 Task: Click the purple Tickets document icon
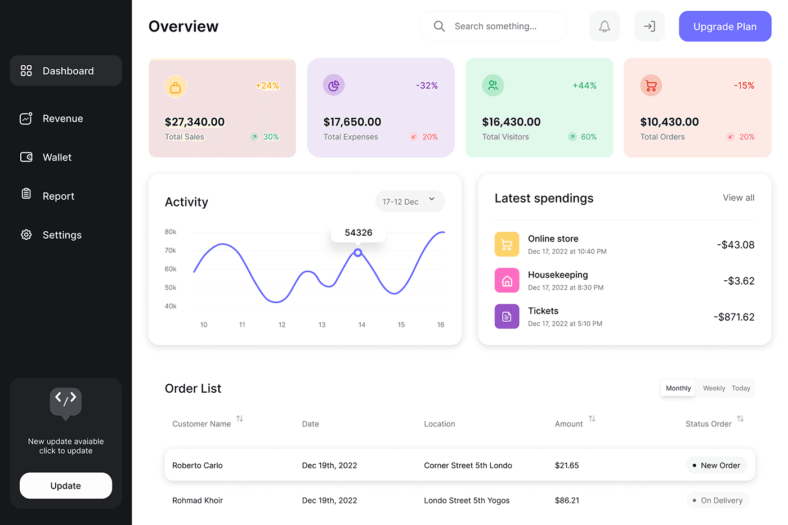[507, 317]
